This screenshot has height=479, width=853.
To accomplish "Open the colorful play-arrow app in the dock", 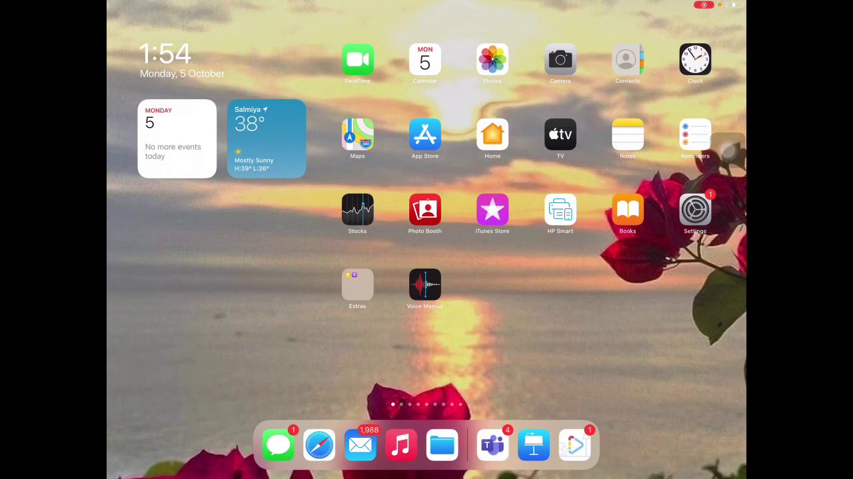I will [575, 446].
